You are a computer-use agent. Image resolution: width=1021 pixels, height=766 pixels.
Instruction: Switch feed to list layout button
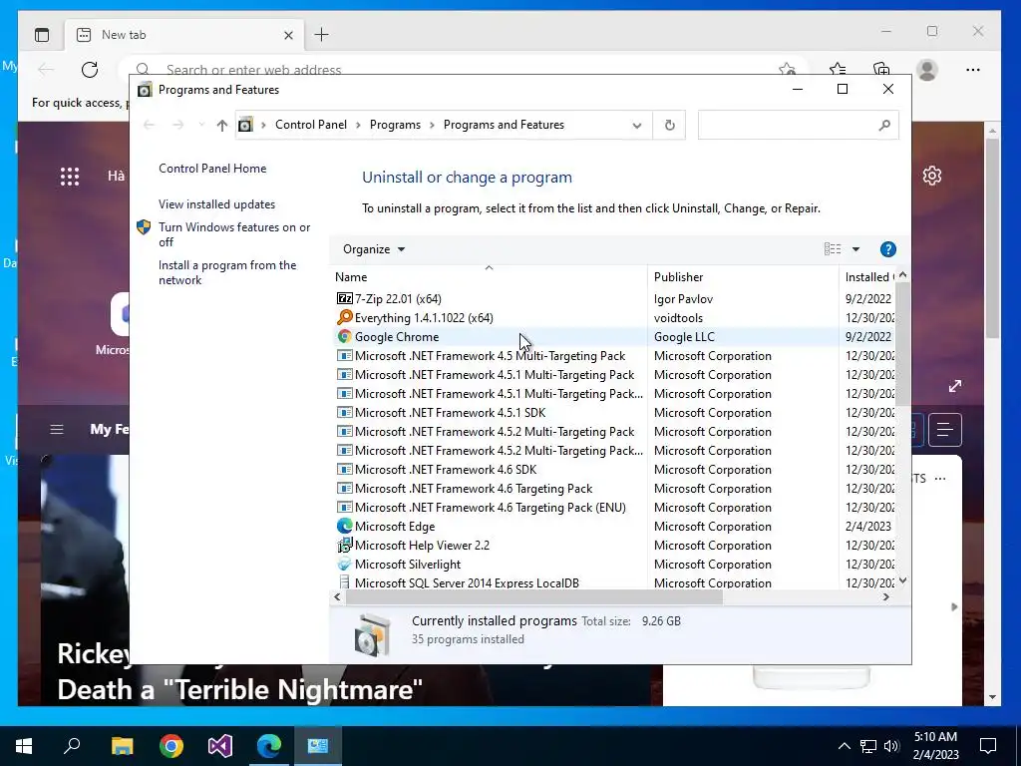click(945, 429)
